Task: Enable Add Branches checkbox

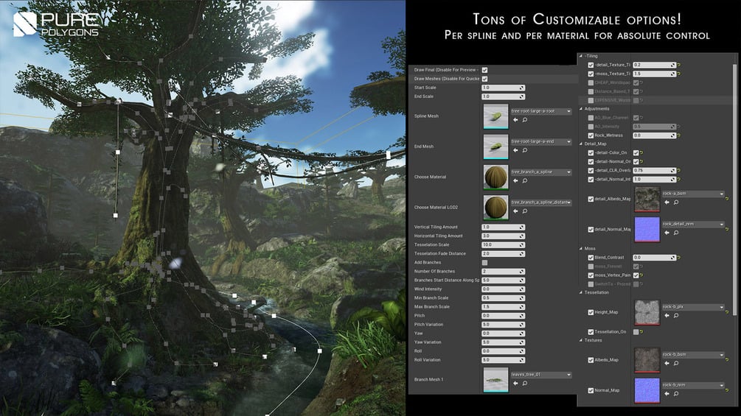Action: [x=484, y=263]
